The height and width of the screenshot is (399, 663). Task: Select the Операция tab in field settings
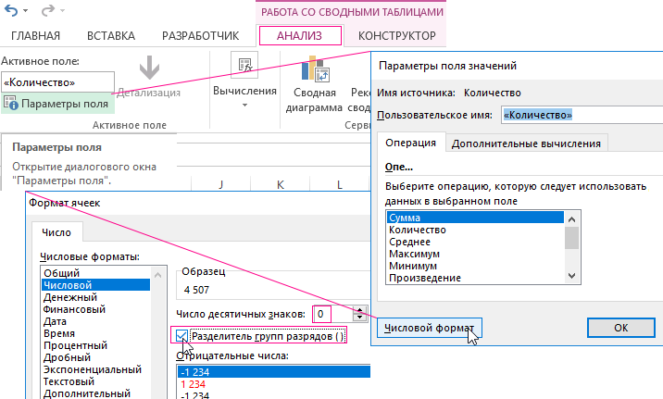(410, 143)
